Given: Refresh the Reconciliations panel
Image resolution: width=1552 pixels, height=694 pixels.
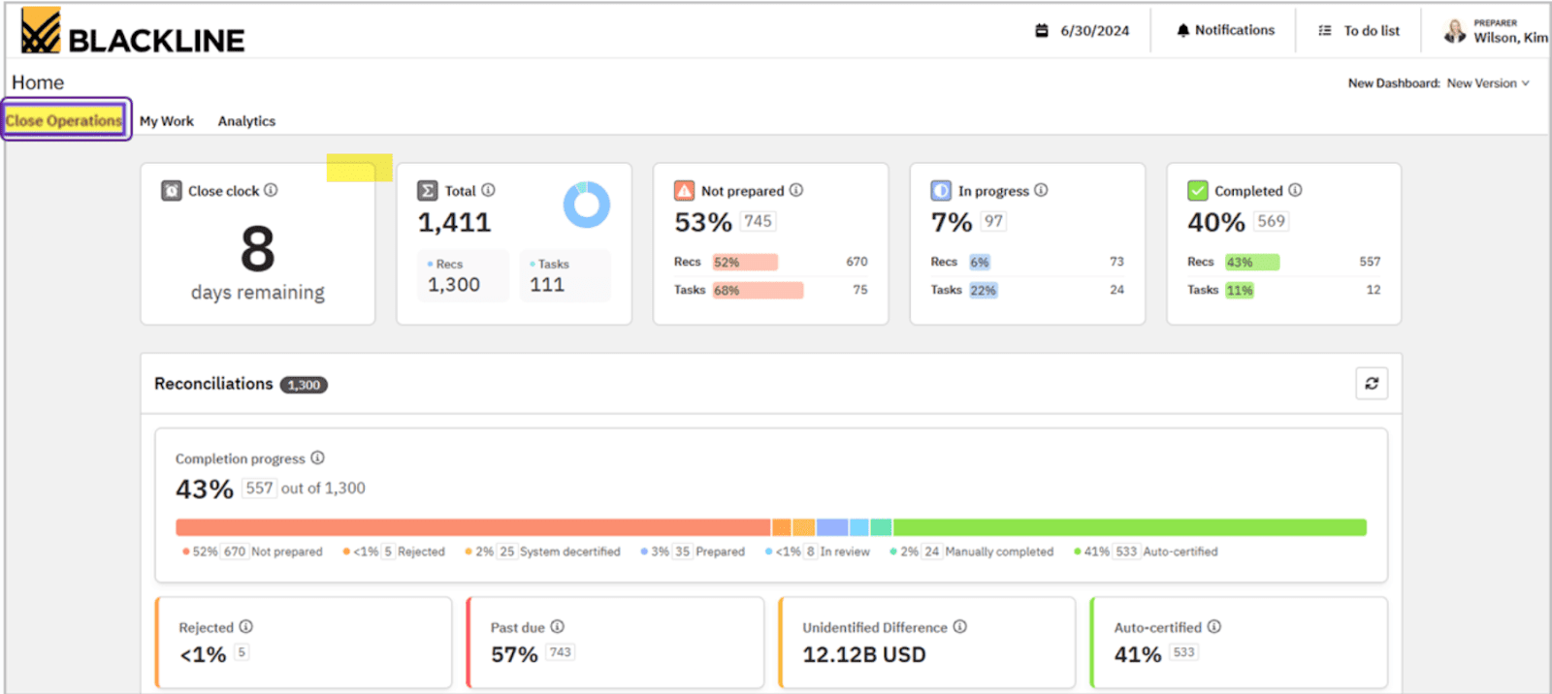Looking at the screenshot, I should pyautogui.click(x=1372, y=384).
